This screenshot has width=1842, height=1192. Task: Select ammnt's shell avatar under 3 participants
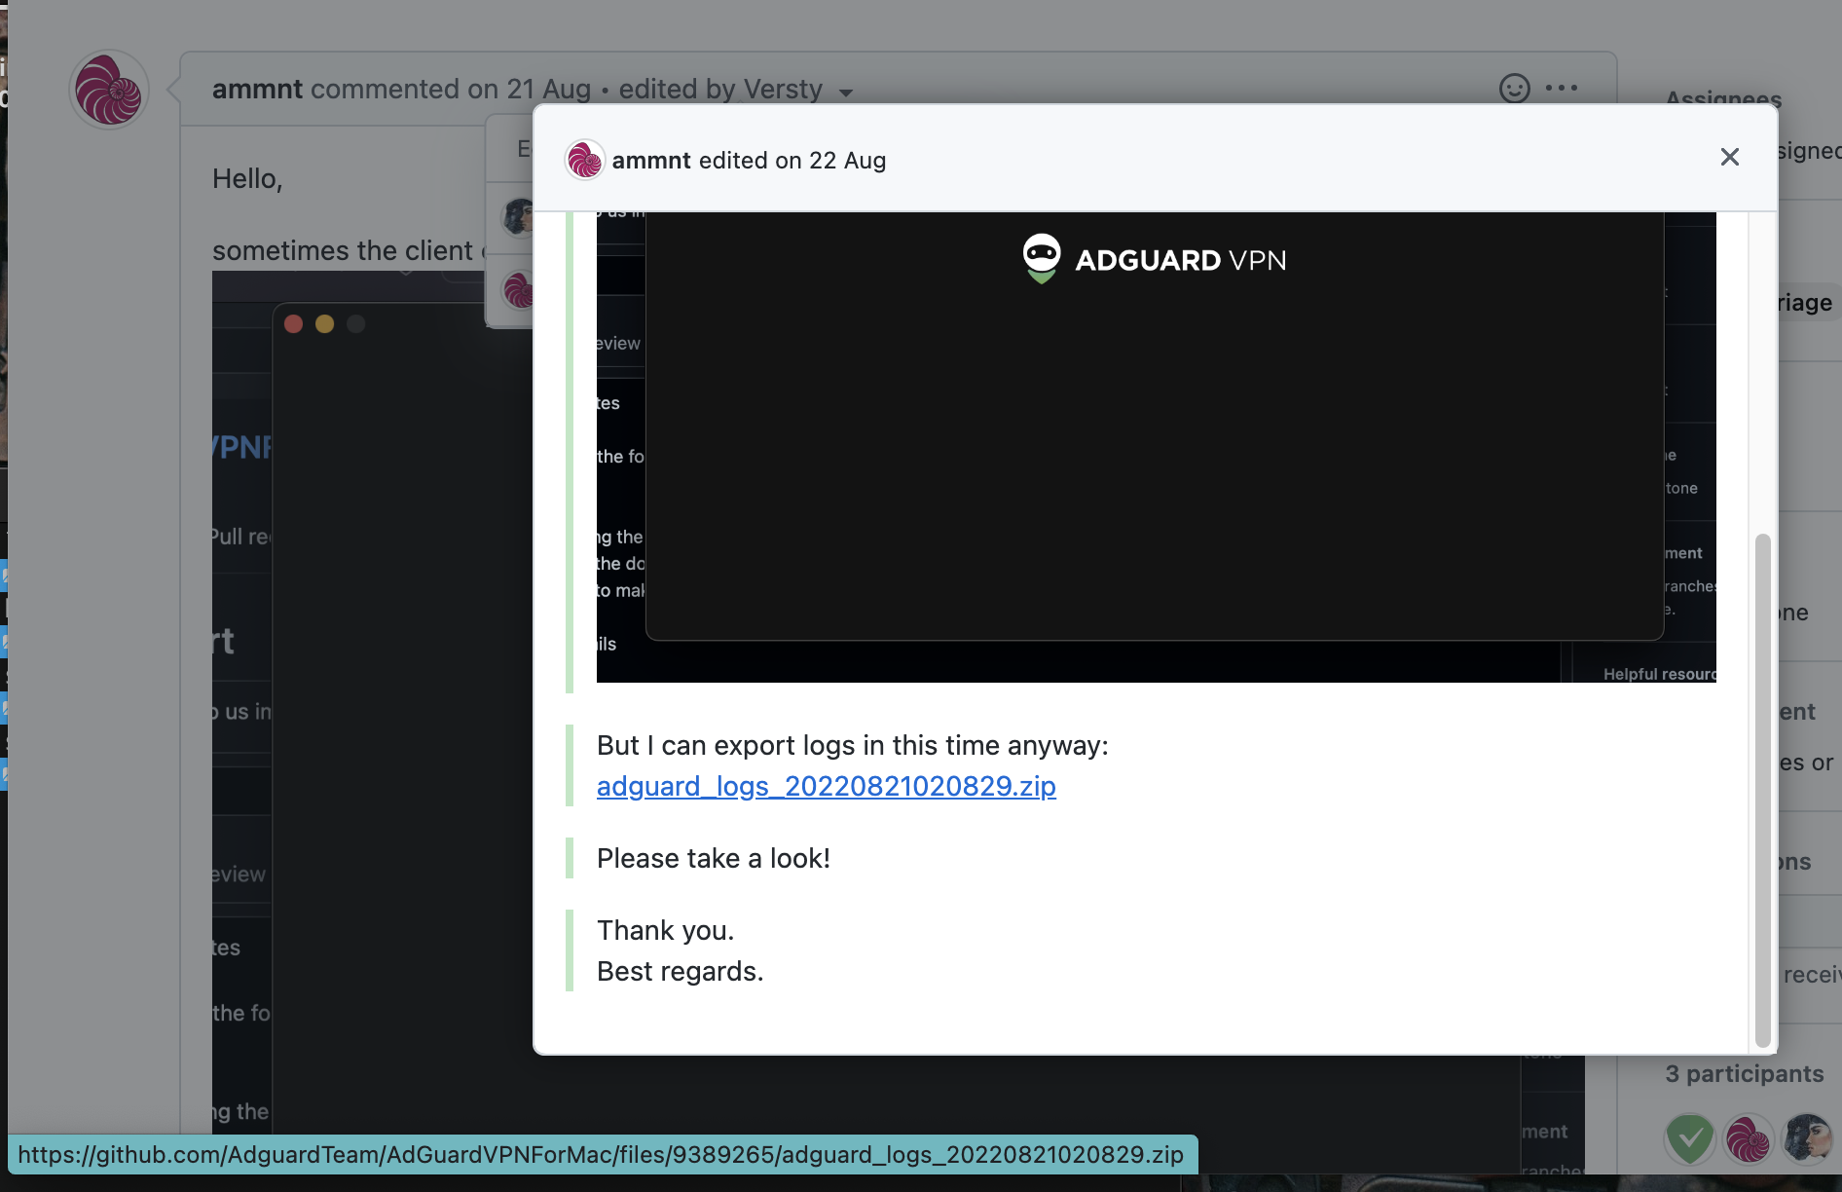1748,1139
